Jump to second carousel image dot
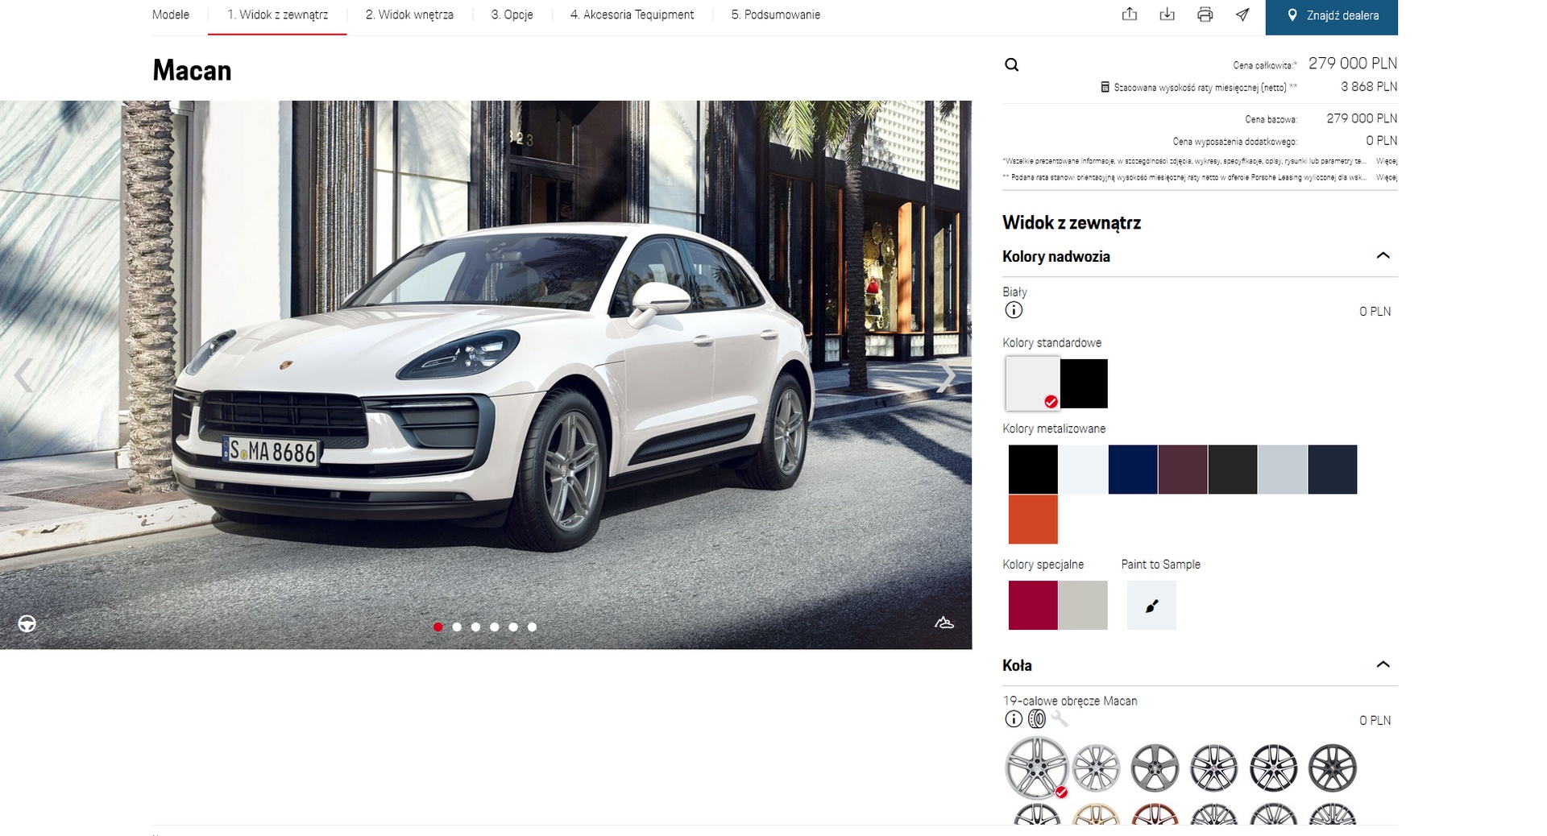 tap(457, 627)
